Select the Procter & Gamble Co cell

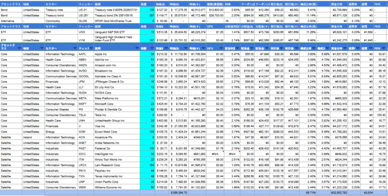pos(117,110)
